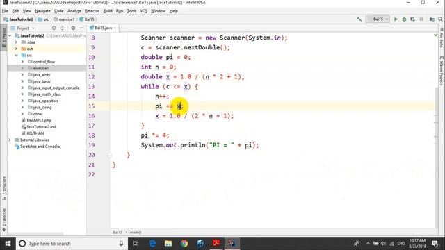Open the Build menu

pos(108,11)
